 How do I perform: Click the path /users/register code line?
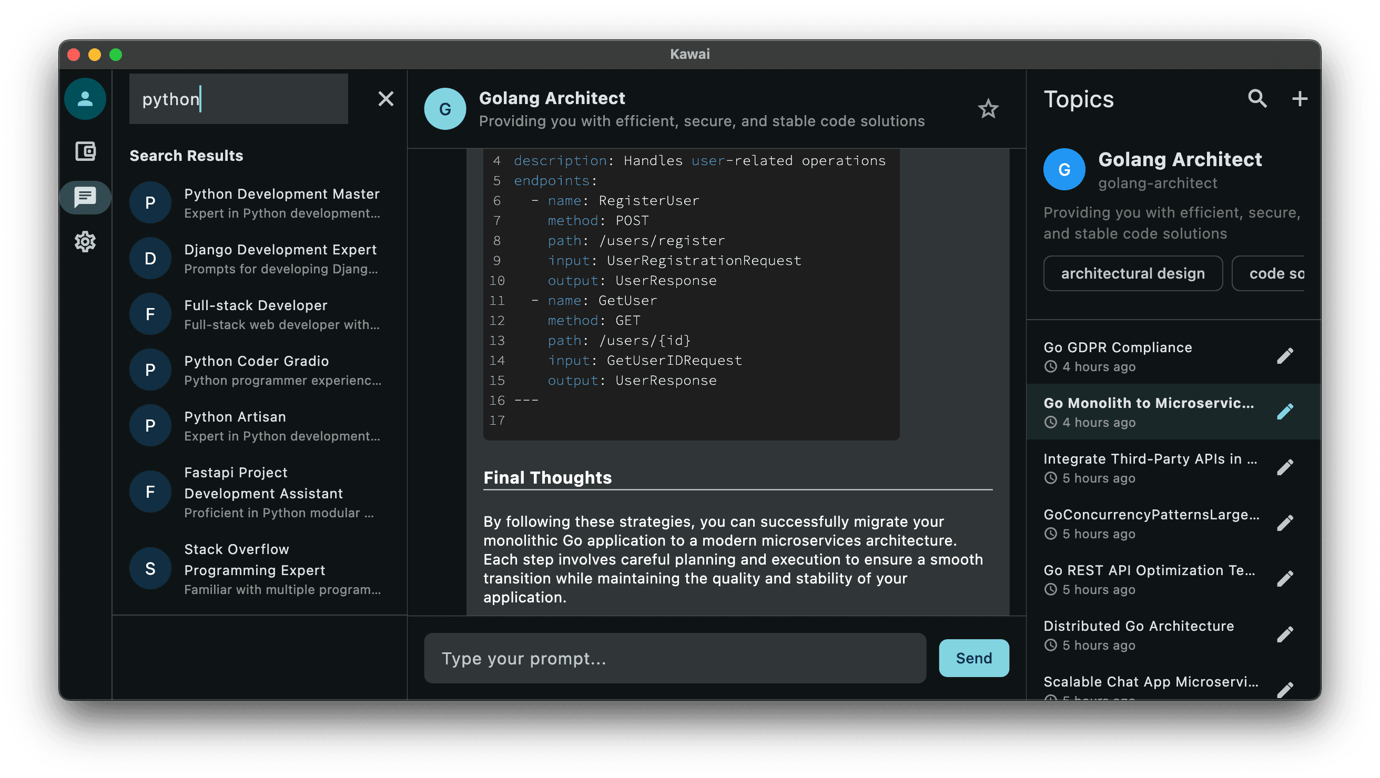point(635,240)
